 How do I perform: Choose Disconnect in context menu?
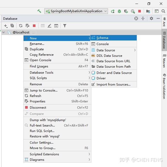pos(57,108)
